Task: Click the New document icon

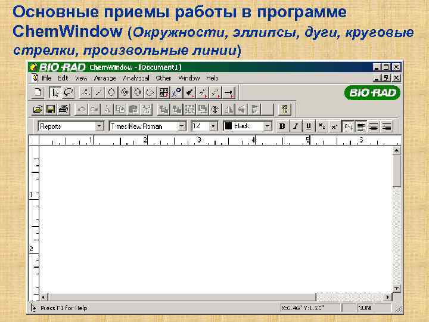Action: pyautogui.click(x=38, y=92)
